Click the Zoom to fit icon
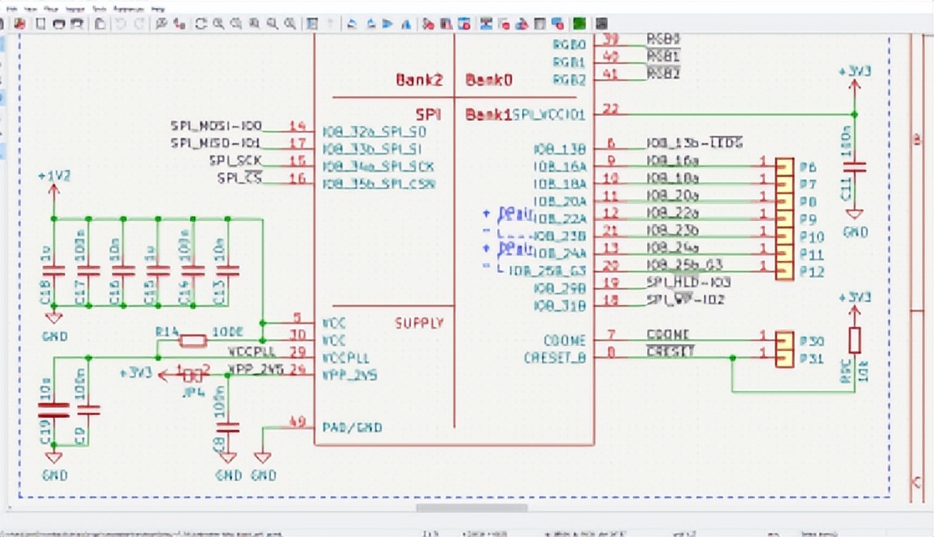The height and width of the screenshot is (537, 934). 254,23
